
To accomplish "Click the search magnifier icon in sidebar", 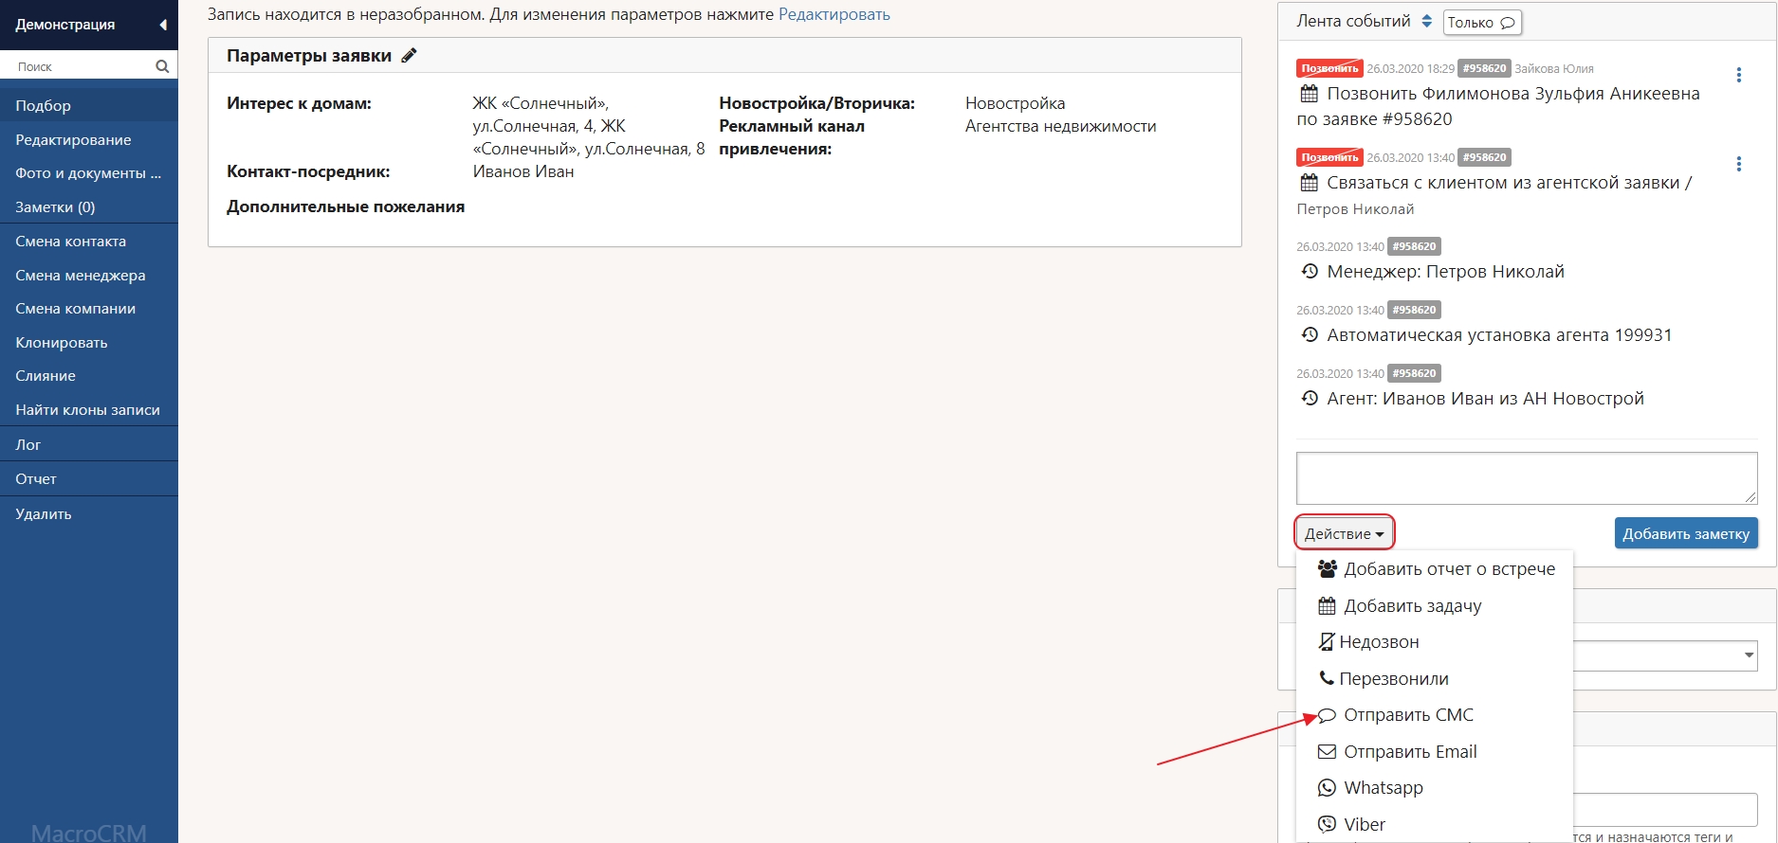I will click(x=162, y=66).
